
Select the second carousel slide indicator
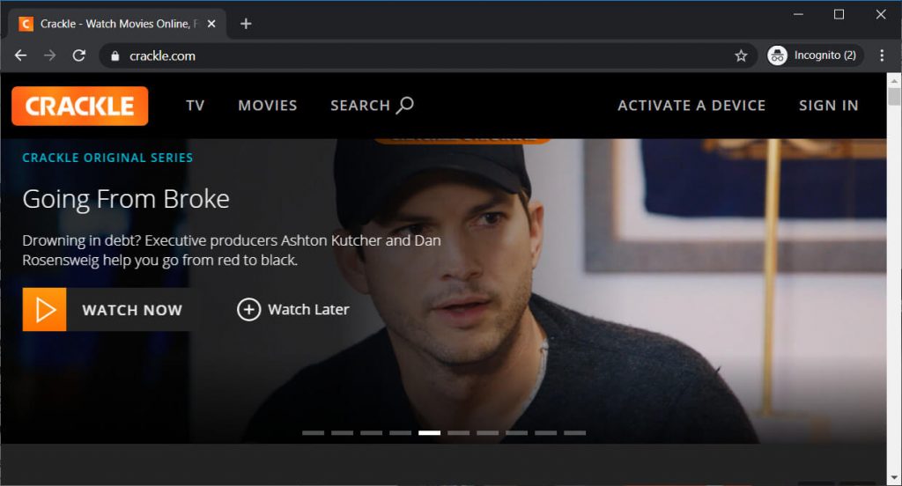[343, 432]
